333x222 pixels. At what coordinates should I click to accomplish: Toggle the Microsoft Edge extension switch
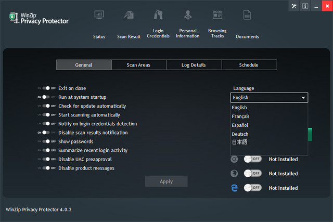[x=252, y=188]
